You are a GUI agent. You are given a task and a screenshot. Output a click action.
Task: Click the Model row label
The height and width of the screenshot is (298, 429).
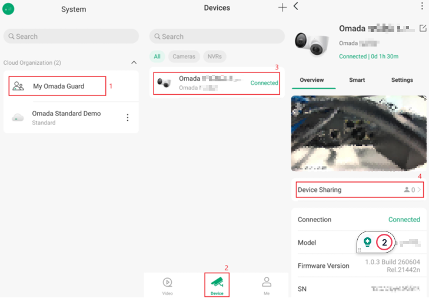click(x=307, y=243)
